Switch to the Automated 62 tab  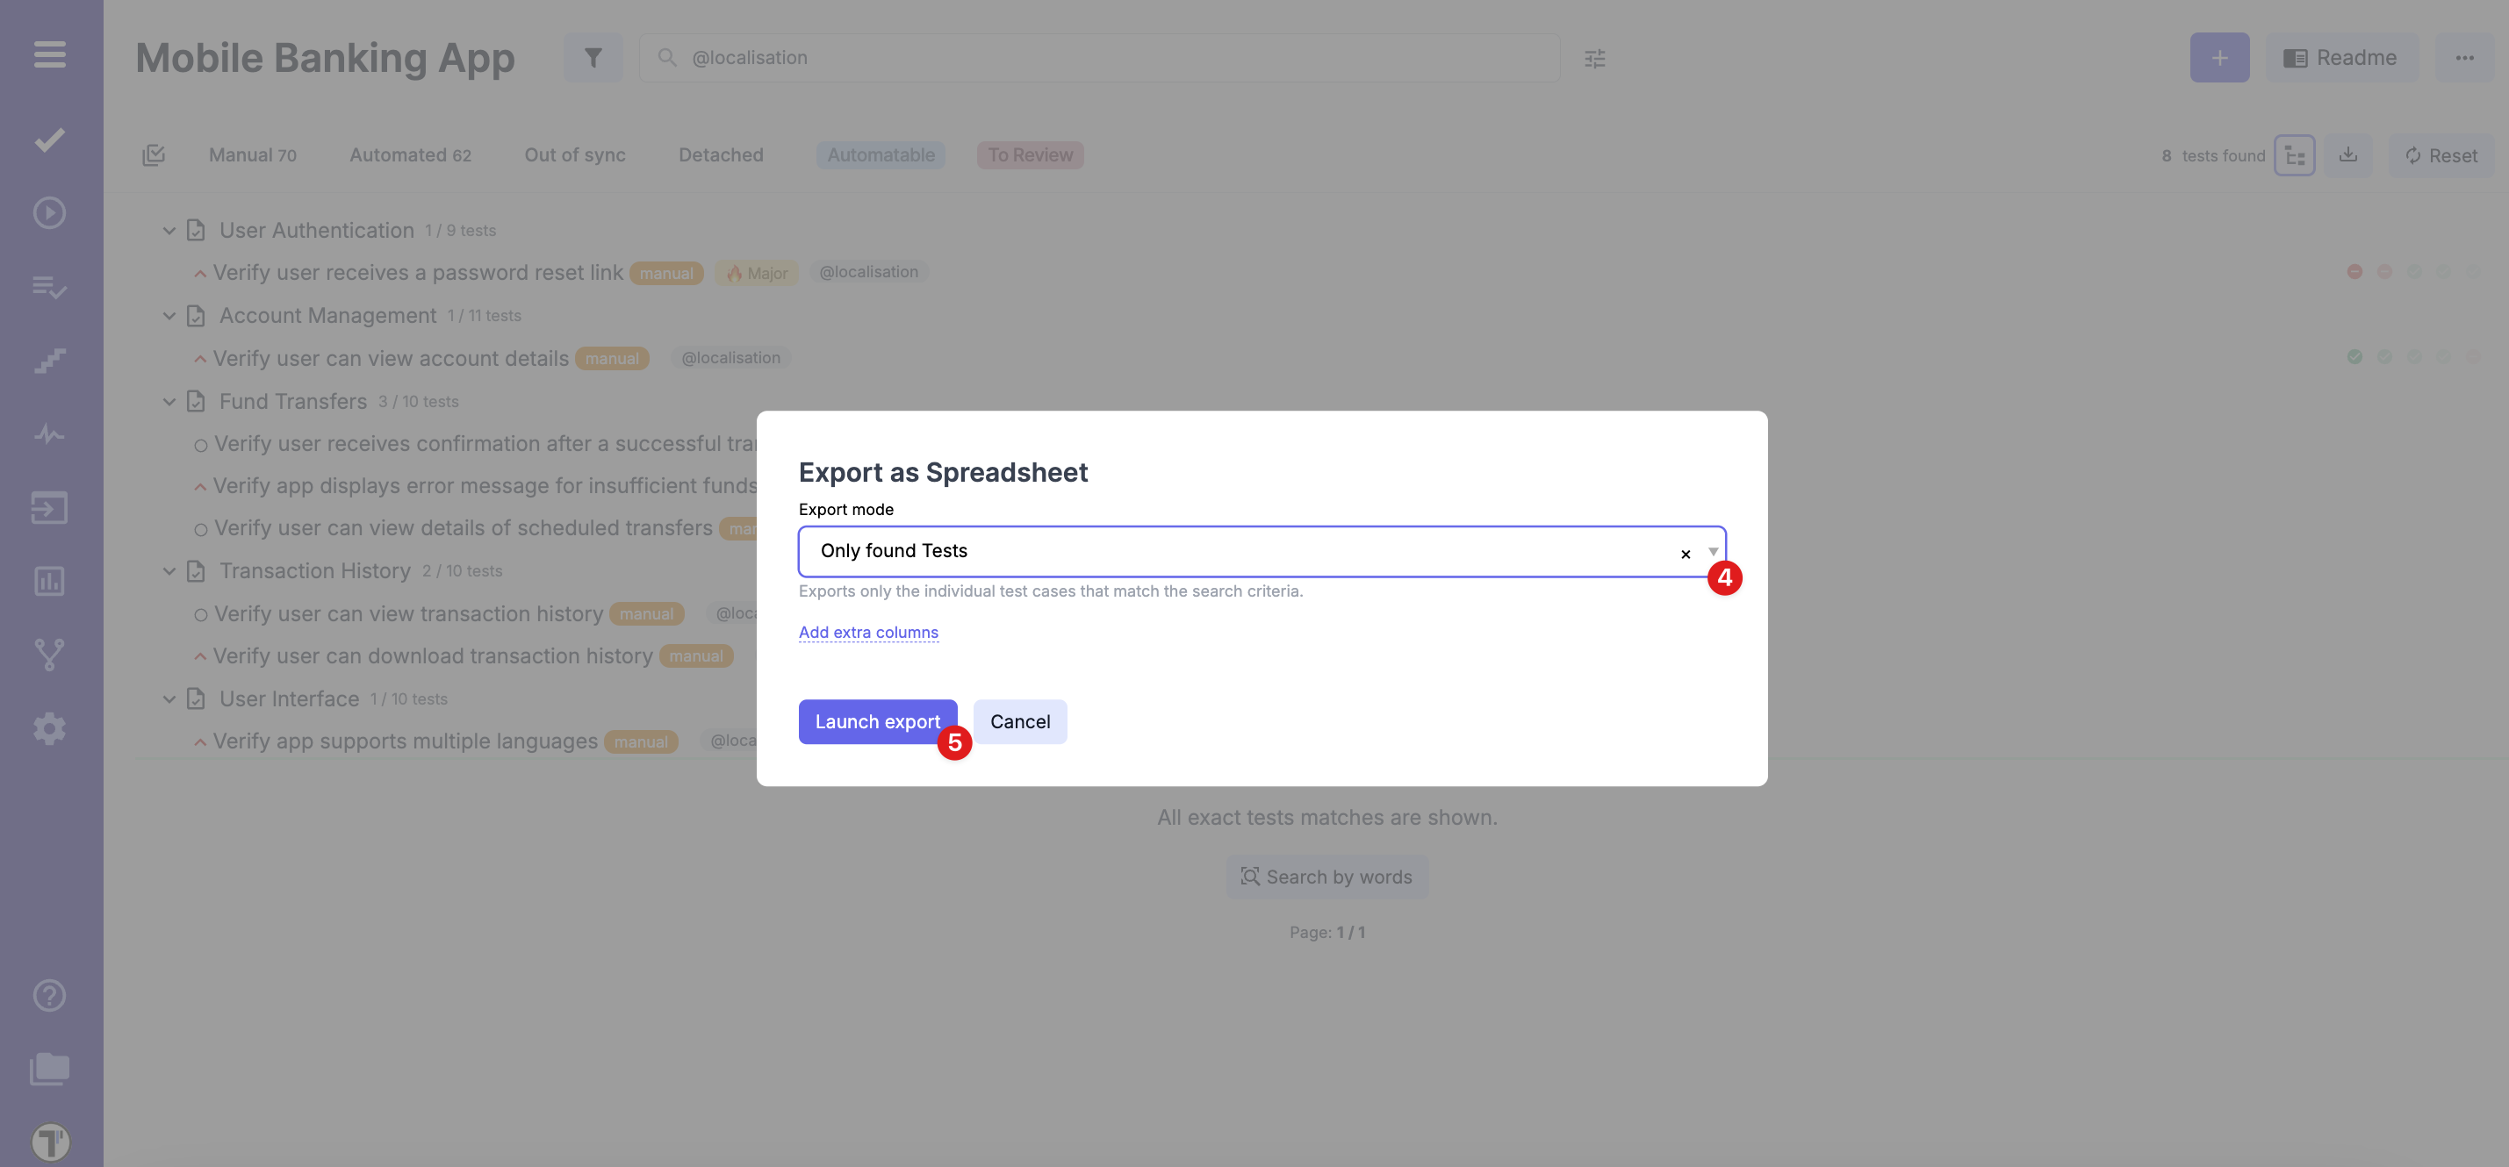[x=410, y=154]
